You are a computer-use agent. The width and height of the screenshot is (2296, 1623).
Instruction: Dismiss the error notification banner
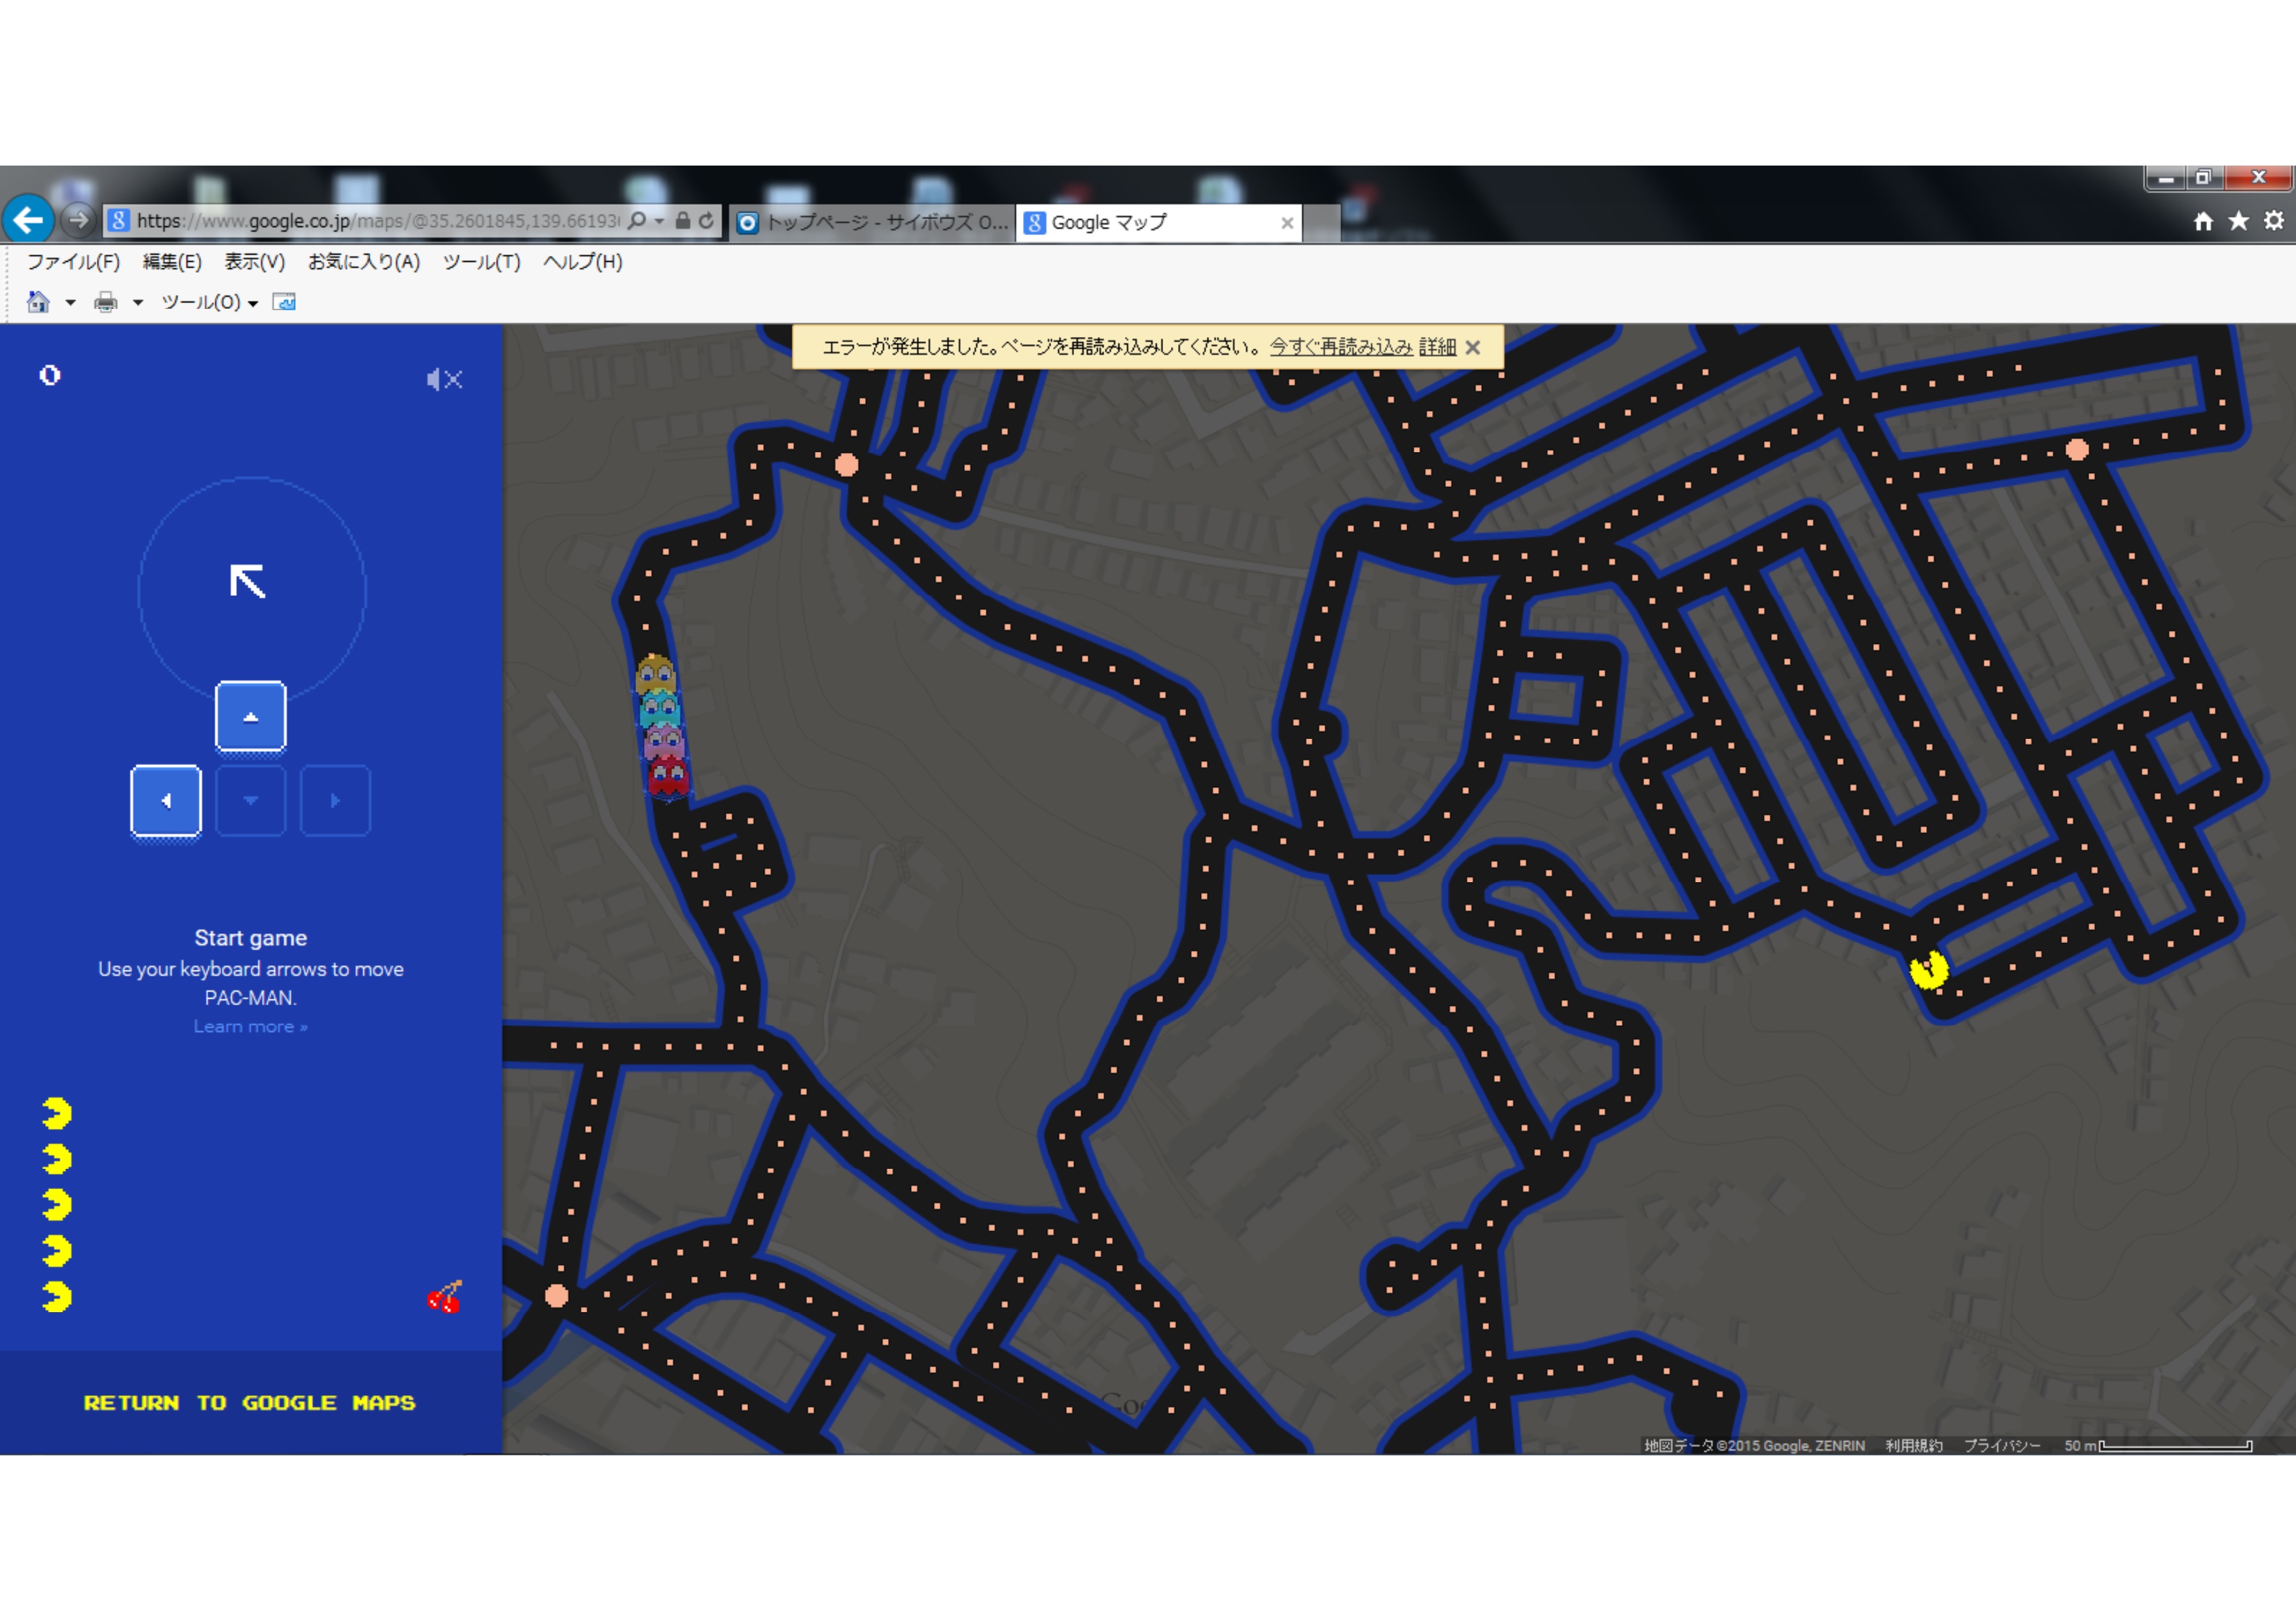pos(1473,348)
